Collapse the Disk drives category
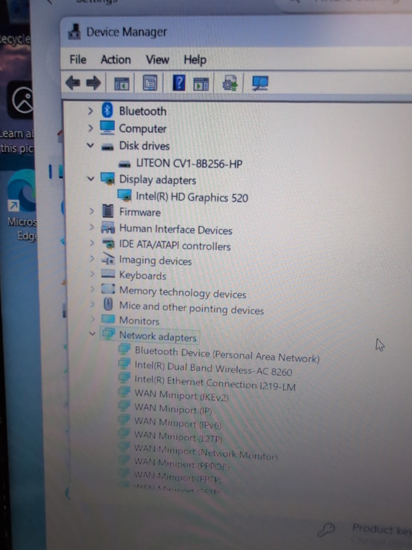Screen dimensions: 412x550 [x=90, y=145]
